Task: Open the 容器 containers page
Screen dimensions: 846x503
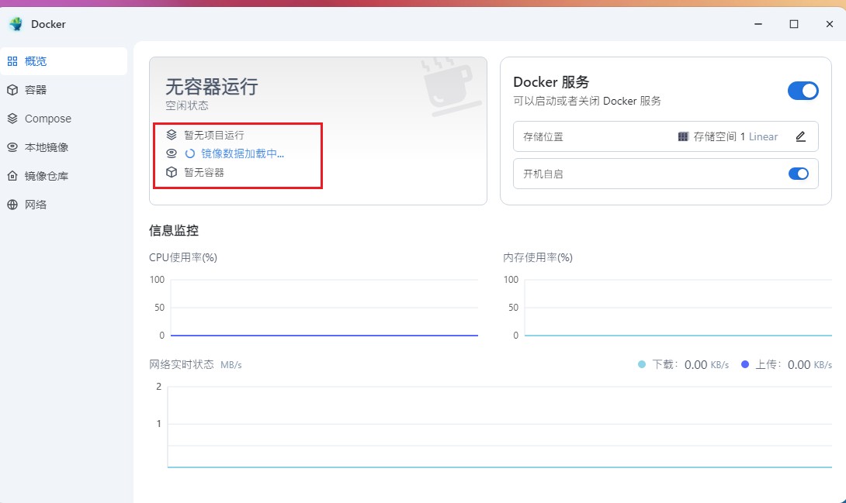Action: click(64, 90)
